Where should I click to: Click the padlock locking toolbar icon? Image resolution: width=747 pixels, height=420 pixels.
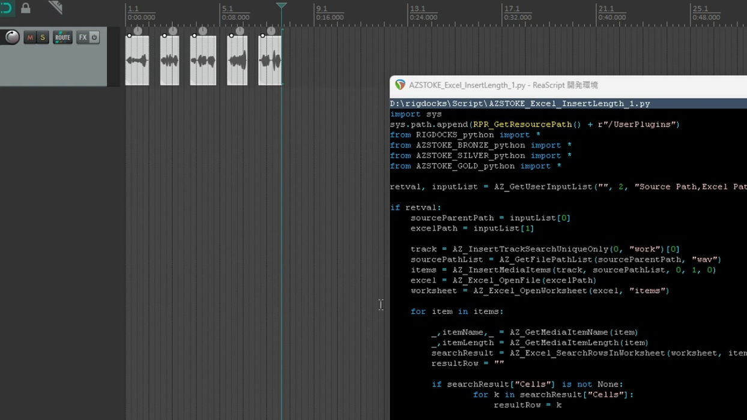(26, 8)
